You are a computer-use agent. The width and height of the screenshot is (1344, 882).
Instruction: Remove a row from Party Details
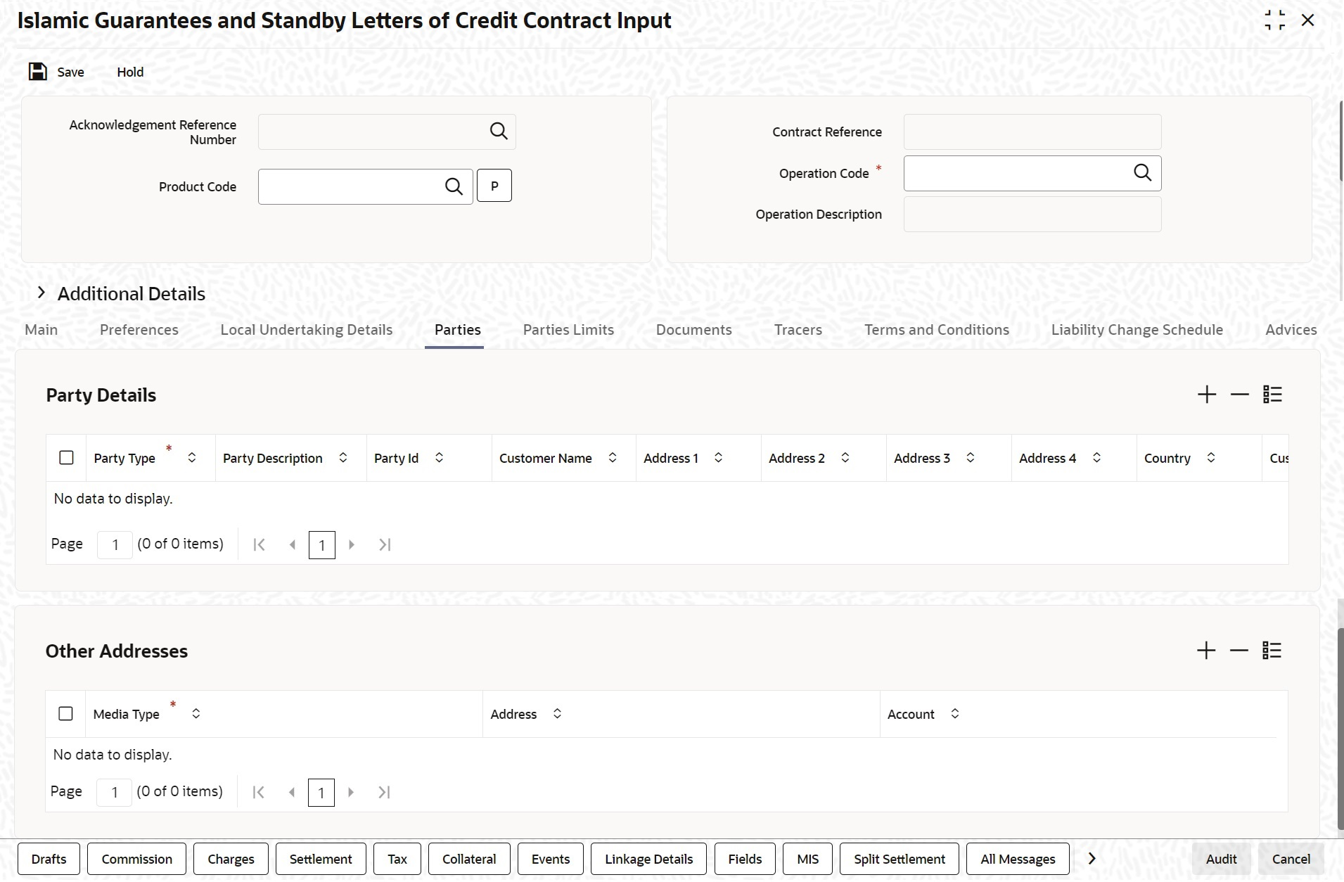(1239, 395)
